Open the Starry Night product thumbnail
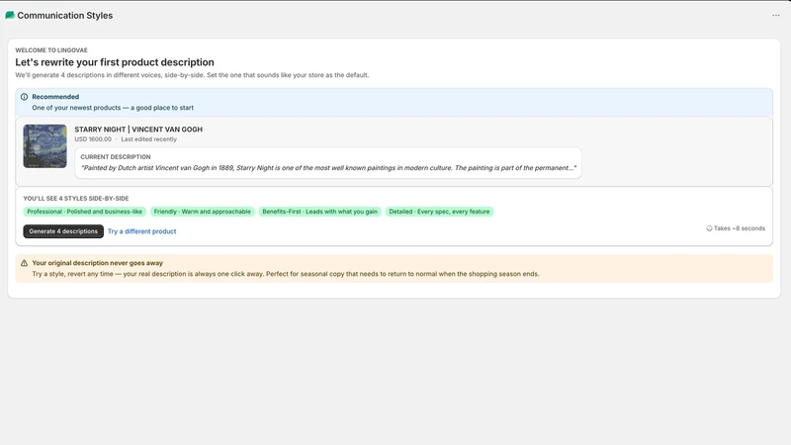791x445 pixels. [44, 146]
